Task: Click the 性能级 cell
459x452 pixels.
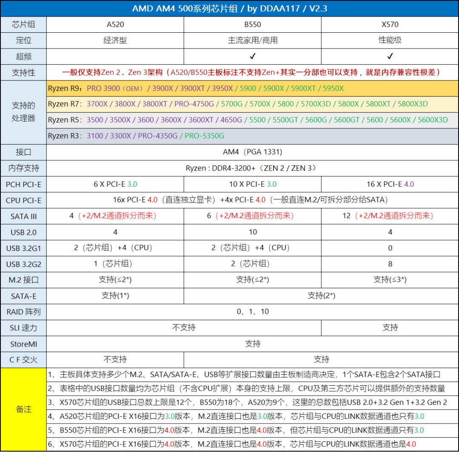Action: tap(390, 40)
